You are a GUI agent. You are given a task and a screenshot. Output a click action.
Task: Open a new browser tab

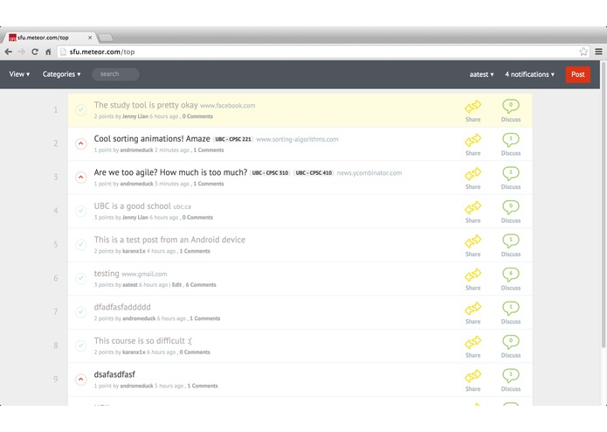[x=106, y=38]
